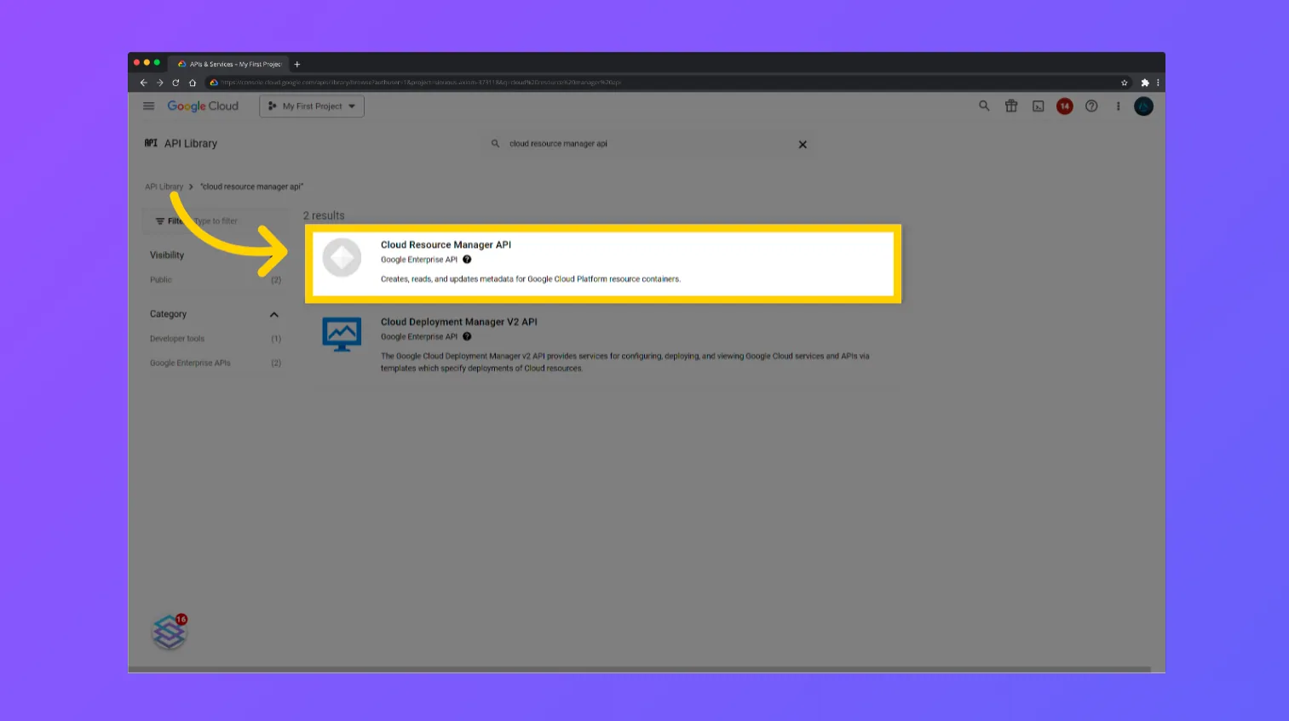The width and height of the screenshot is (1289, 721).
Task: Click the API Library page heading
Action: tap(191, 144)
